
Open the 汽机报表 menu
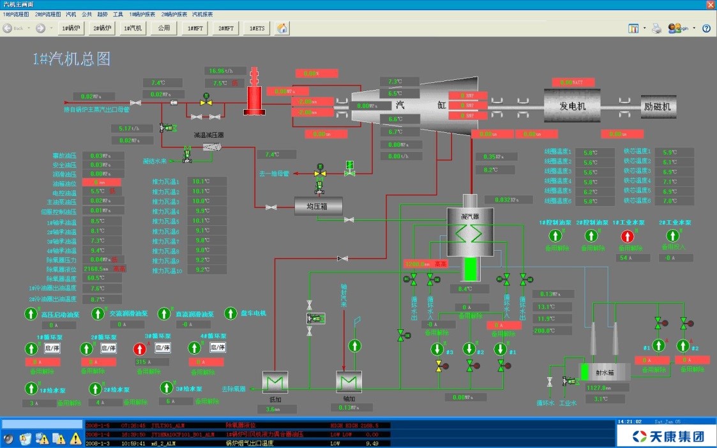point(202,13)
